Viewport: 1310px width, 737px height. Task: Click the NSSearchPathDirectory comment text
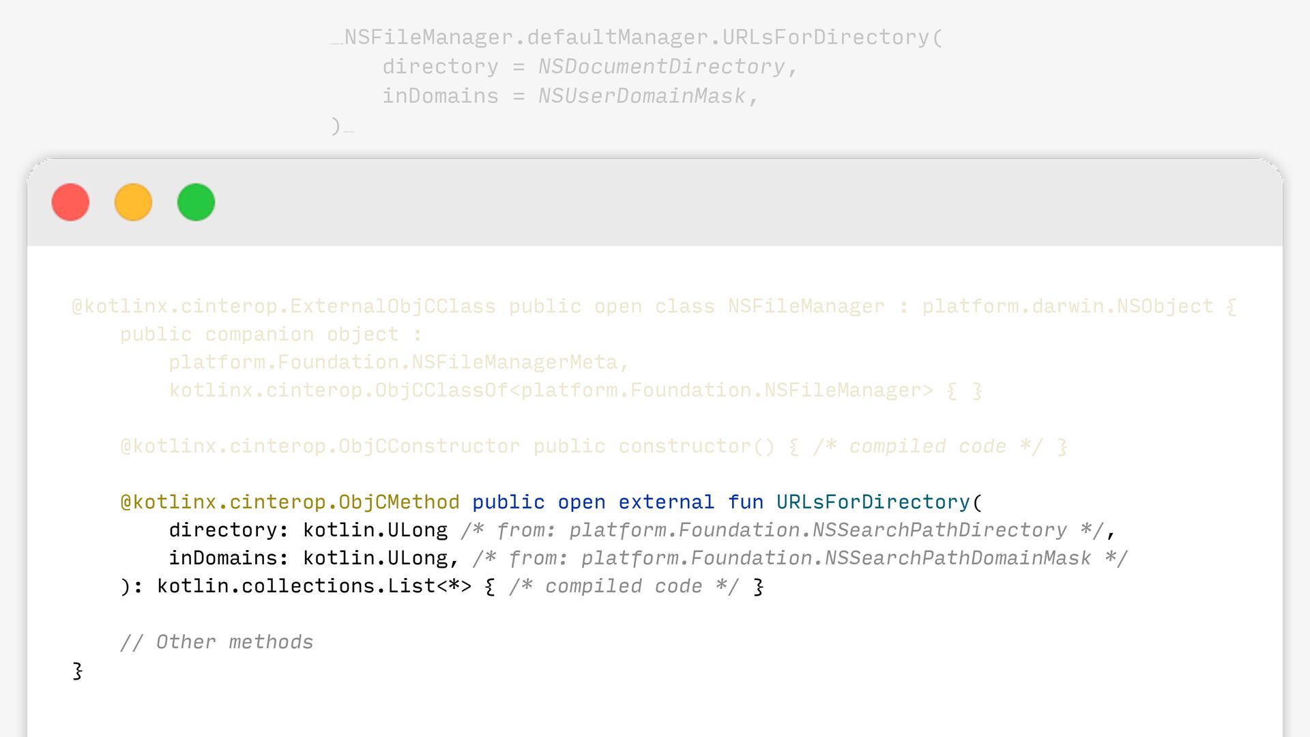(x=940, y=530)
